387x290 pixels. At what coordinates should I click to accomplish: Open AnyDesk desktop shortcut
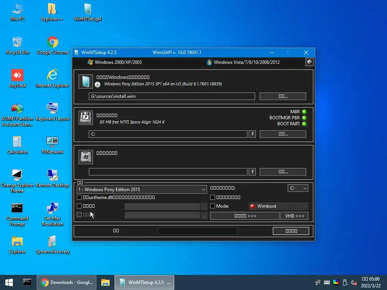click(x=17, y=79)
